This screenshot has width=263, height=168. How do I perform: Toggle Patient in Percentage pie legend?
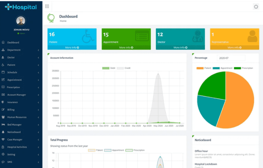204,68
